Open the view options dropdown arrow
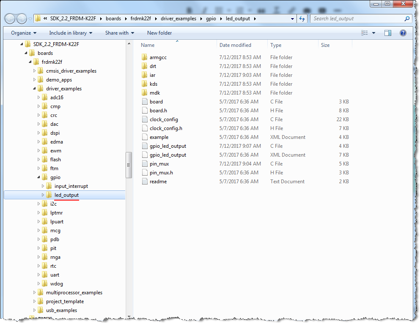This screenshot has height=323, width=420. click(x=373, y=33)
